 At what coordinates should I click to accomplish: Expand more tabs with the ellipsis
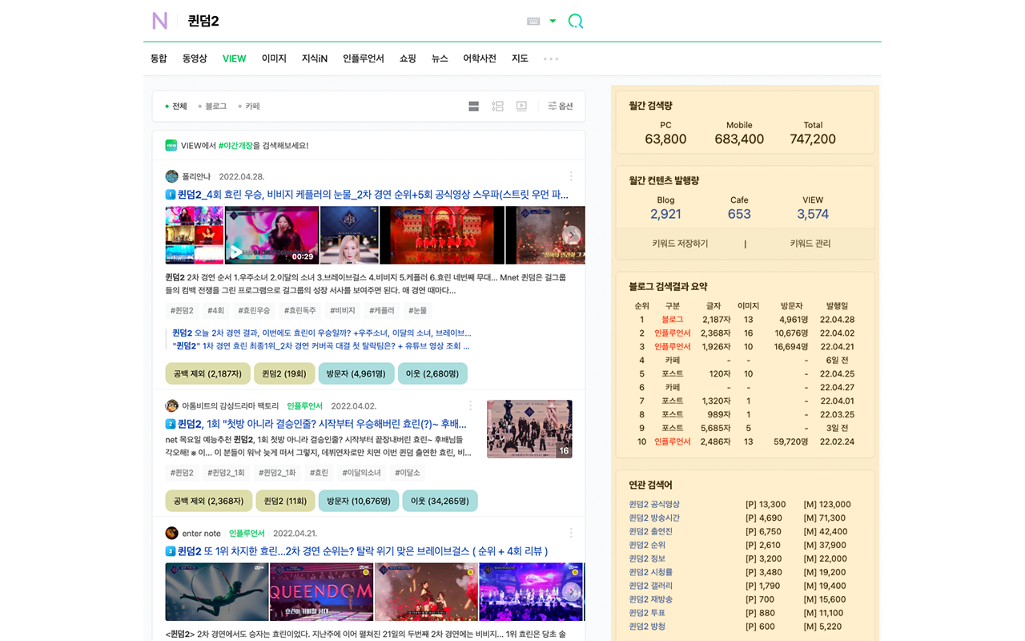click(x=551, y=58)
